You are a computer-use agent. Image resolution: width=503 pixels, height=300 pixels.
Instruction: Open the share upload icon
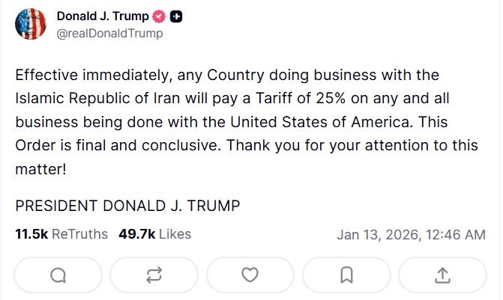point(442,276)
